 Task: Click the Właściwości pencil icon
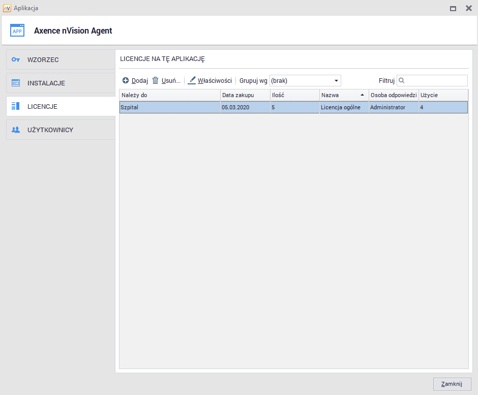tap(192, 81)
